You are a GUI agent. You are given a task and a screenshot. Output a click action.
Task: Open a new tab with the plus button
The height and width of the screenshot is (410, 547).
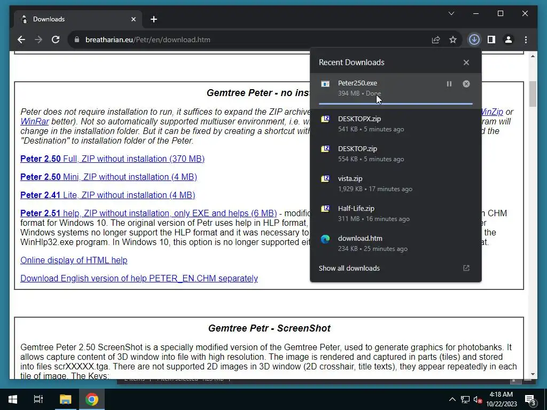pos(154,19)
